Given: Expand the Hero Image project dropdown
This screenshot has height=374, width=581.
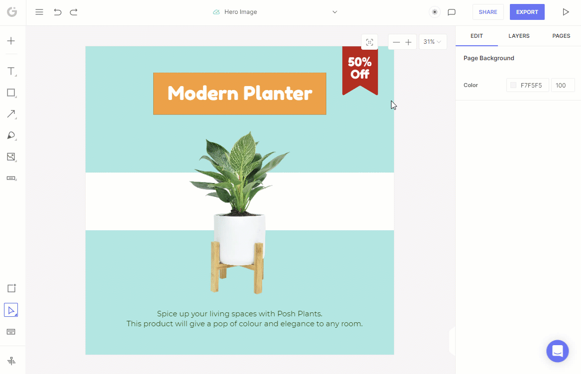Looking at the screenshot, I should click(x=335, y=12).
